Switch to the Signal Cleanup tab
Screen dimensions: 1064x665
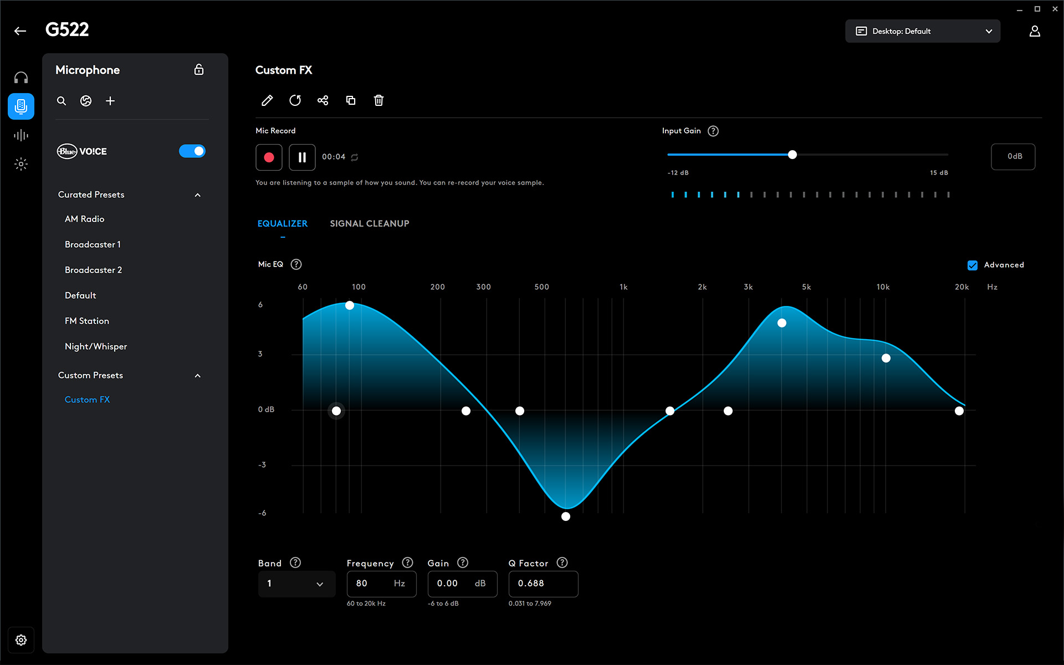(369, 223)
